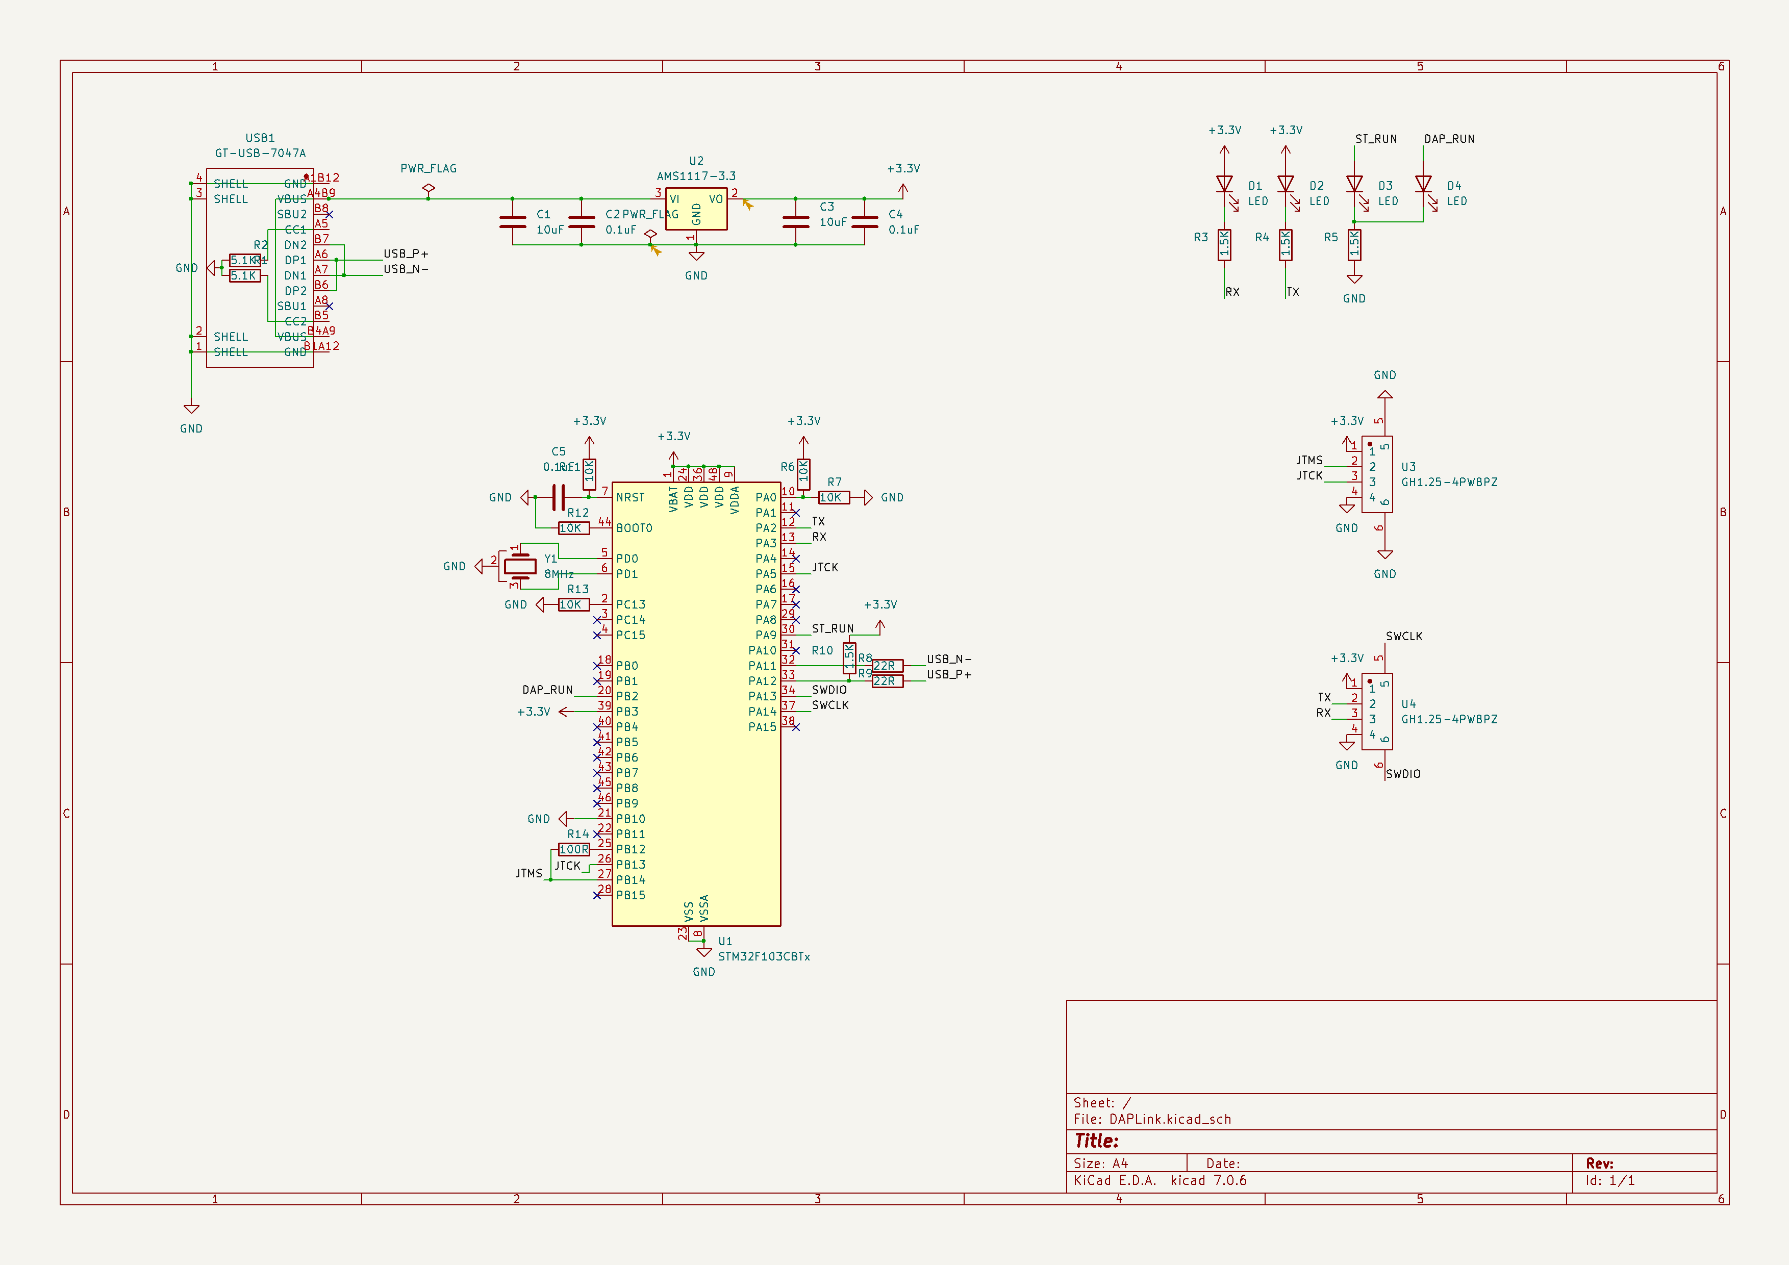Click the SWDIO label below connector U4
Image resolution: width=1789 pixels, height=1265 pixels.
coord(1403,773)
